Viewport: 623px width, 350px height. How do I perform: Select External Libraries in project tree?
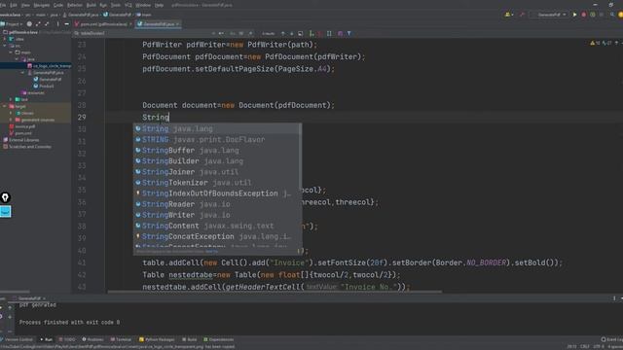click(21, 140)
